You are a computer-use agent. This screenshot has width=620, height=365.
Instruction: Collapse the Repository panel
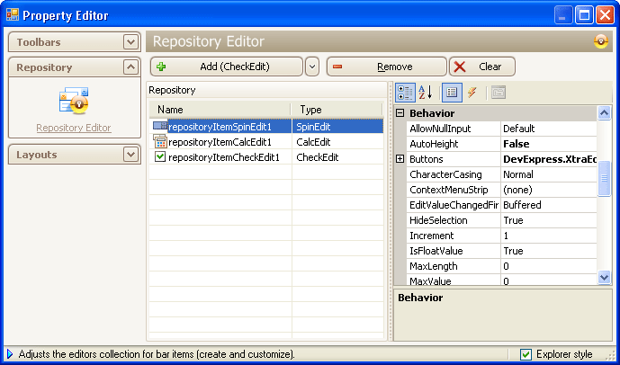click(x=130, y=67)
